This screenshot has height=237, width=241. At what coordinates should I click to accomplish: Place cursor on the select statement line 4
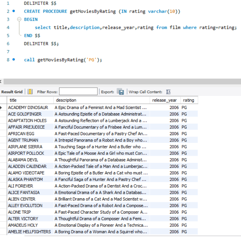pyautogui.click(x=136, y=27)
